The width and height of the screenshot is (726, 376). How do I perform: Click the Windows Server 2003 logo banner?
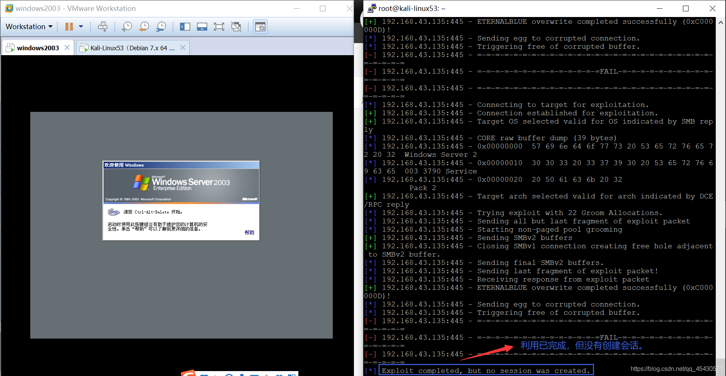click(x=181, y=185)
